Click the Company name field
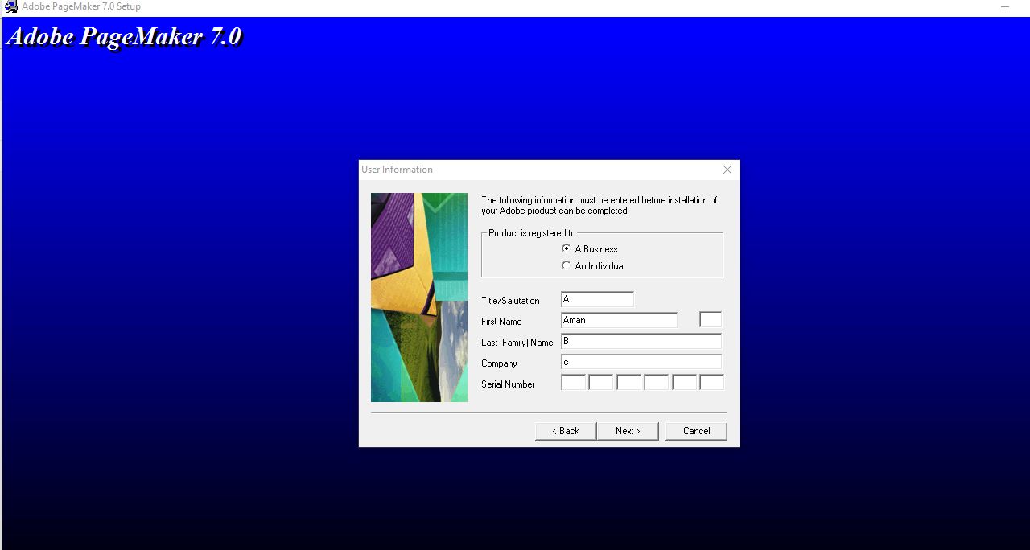Image resolution: width=1030 pixels, height=550 pixels. coord(640,361)
